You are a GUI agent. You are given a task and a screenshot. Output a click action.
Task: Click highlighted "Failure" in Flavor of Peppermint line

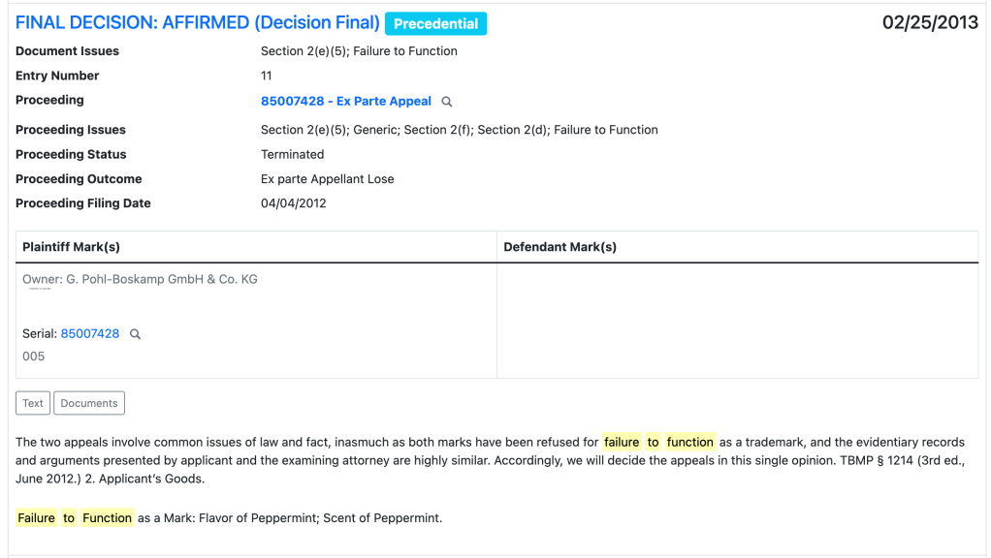(37, 518)
